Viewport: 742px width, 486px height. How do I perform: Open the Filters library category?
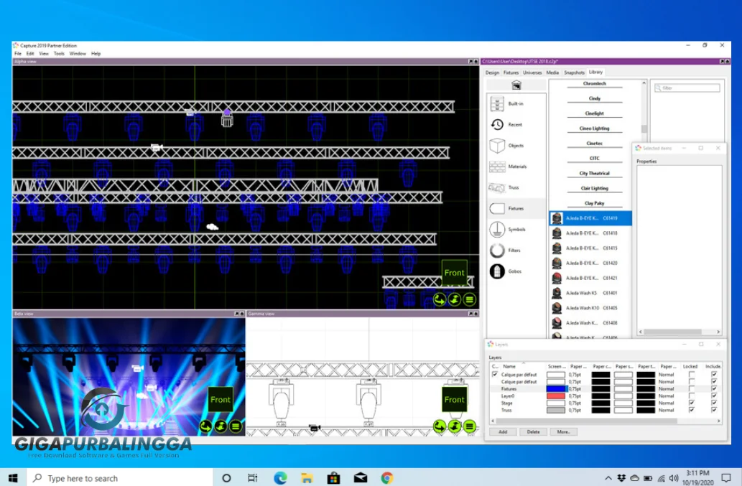[516, 250]
